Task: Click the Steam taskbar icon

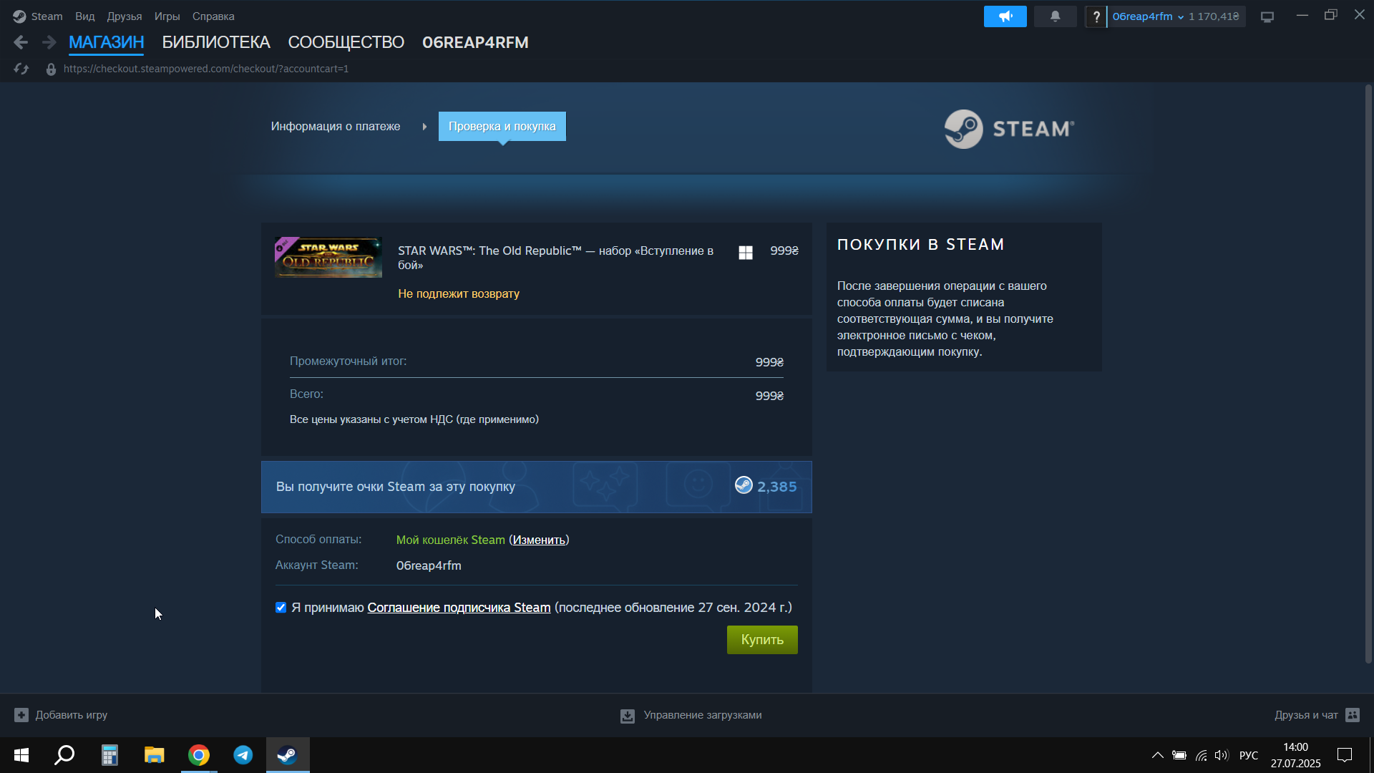Action: tap(288, 755)
